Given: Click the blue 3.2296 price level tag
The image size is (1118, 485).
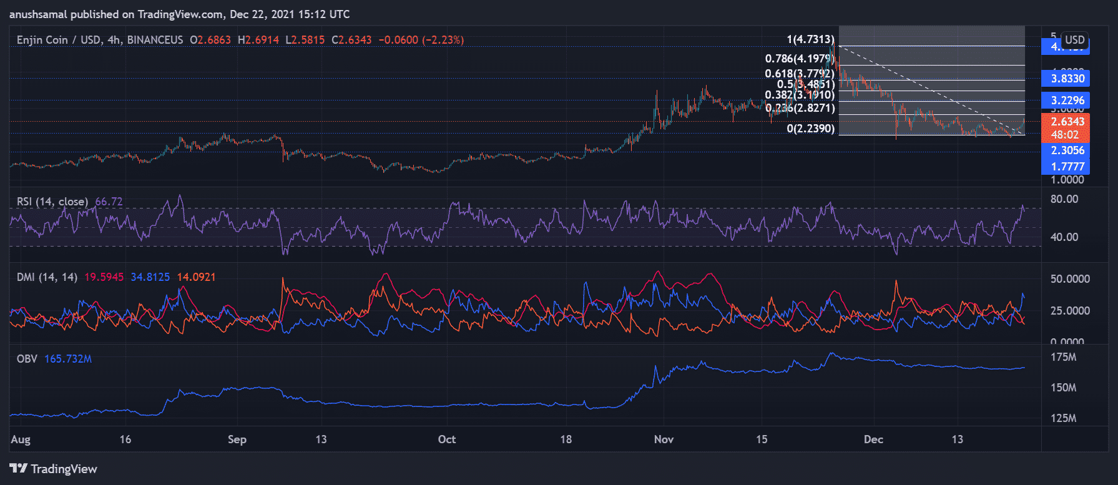Looking at the screenshot, I should (1067, 100).
